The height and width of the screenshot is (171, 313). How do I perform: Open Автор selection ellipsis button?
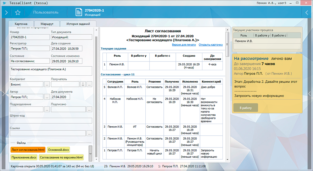pyautogui.click(x=47, y=97)
